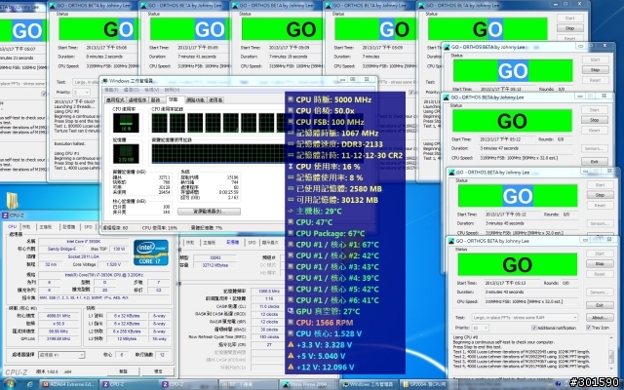
Task: Open SPD tab in CPU-Z processor window
Action: (88, 227)
